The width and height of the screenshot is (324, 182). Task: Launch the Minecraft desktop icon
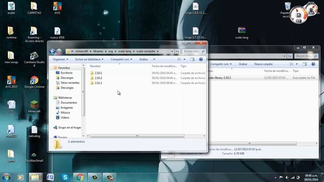34,107
